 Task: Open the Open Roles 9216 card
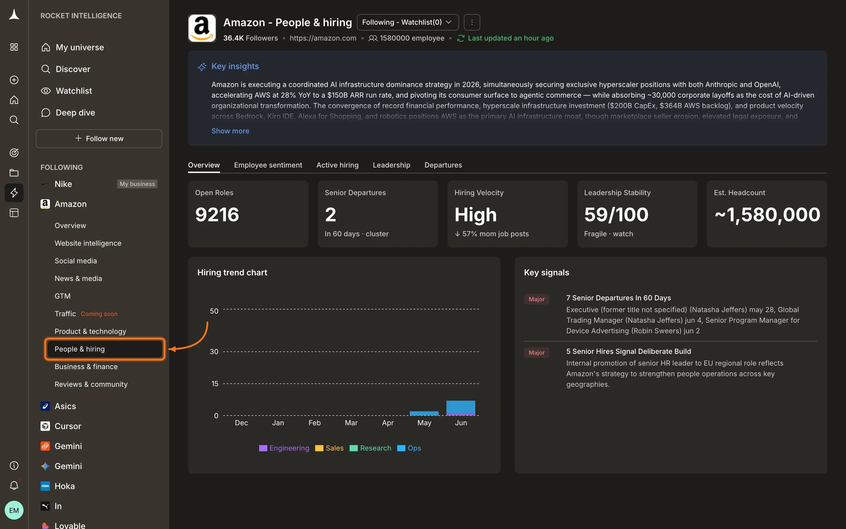[x=248, y=214]
